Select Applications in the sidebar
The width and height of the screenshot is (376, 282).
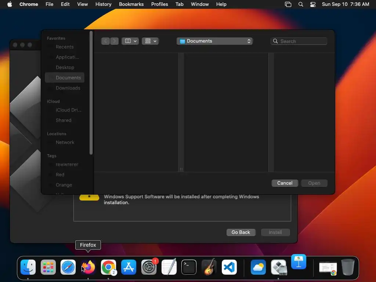pos(65,57)
